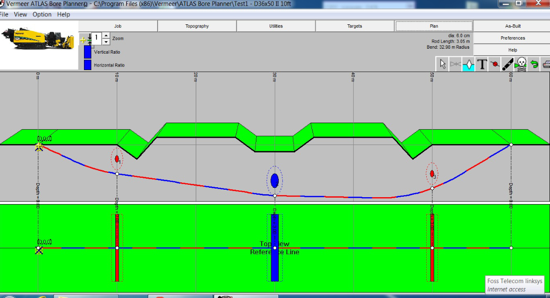The width and height of the screenshot is (550, 298).
Task: Click the bore path node under blue utility
Action: (x=275, y=196)
